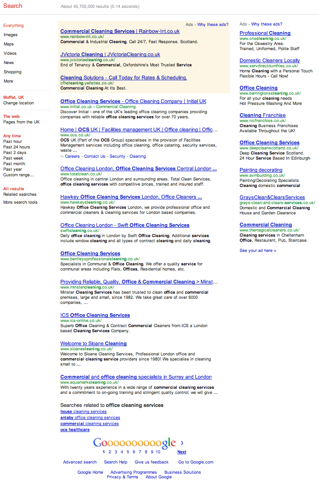The image size is (319, 483).
Task: Go to results page 10
Action: click(158, 452)
